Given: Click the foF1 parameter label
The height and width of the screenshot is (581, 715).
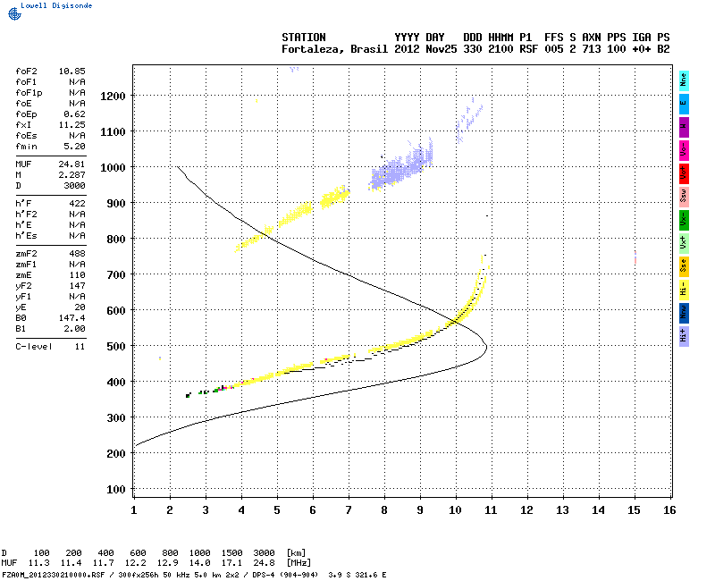Looking at the screenshot, I should pyautogui.click(x=26, y=82).
